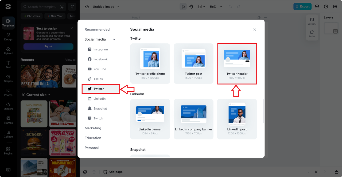Screen dimensions: 342x177
Task: Choose Twitter post preset
Action: pyautogui.click(x=194, y=64)
